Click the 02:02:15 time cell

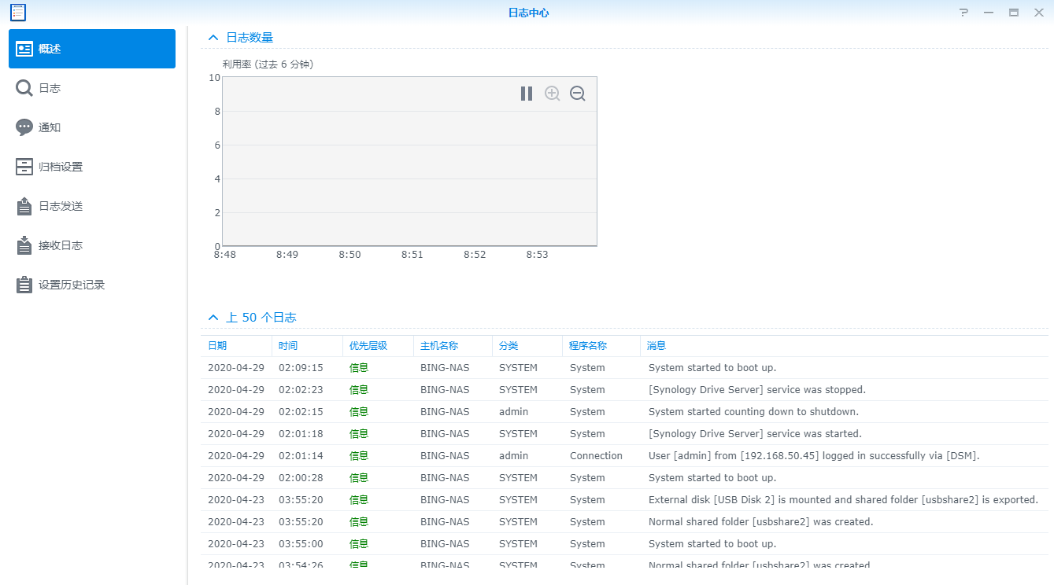(x=301, y=412)
